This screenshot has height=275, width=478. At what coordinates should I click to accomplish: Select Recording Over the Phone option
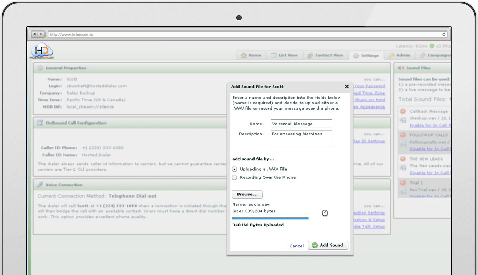click(234, 177)
